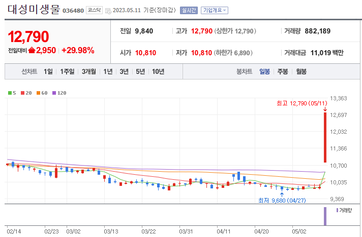Select the 5년 line chart period
The width and height of the screenshot is (362, 237).
click(x=140, y=72)
